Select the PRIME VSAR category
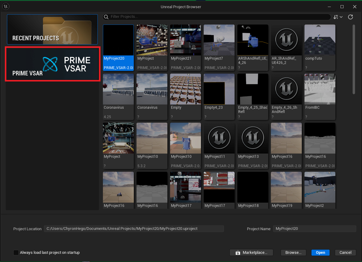 coord(52,64)
